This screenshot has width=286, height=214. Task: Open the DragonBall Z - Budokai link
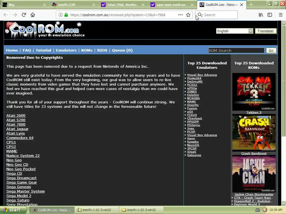(x=253, y=201)
